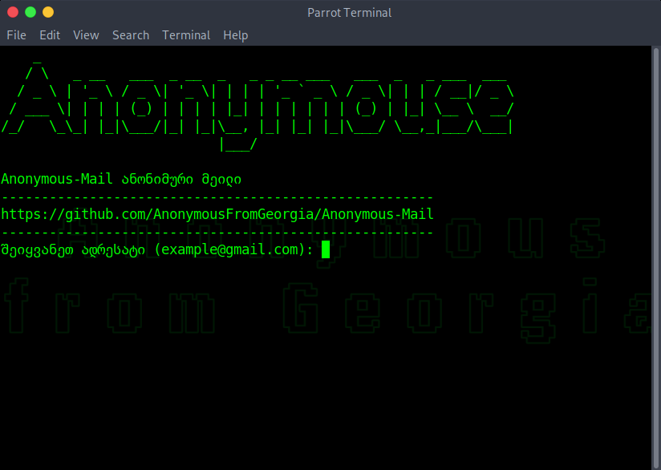
Task: Click the 'Anonymouse' ASCII art banner
Action: point(258,106)
